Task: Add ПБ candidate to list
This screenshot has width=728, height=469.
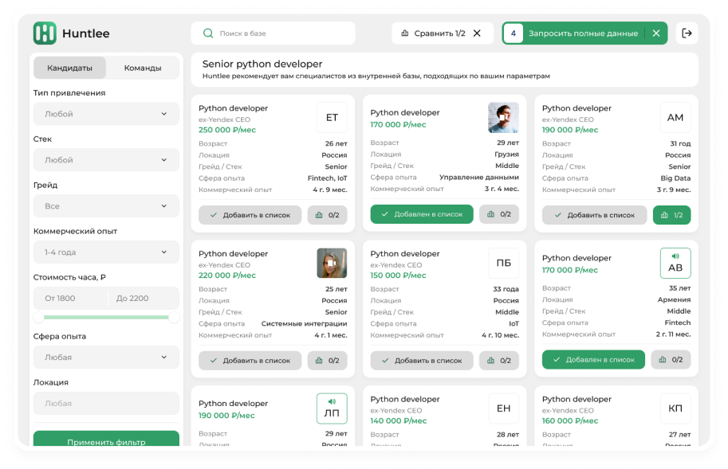Action: pos(422,361)
